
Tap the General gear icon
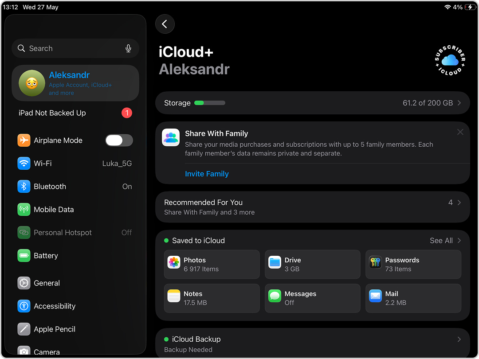pyautogui.click(x=24, y=283)
